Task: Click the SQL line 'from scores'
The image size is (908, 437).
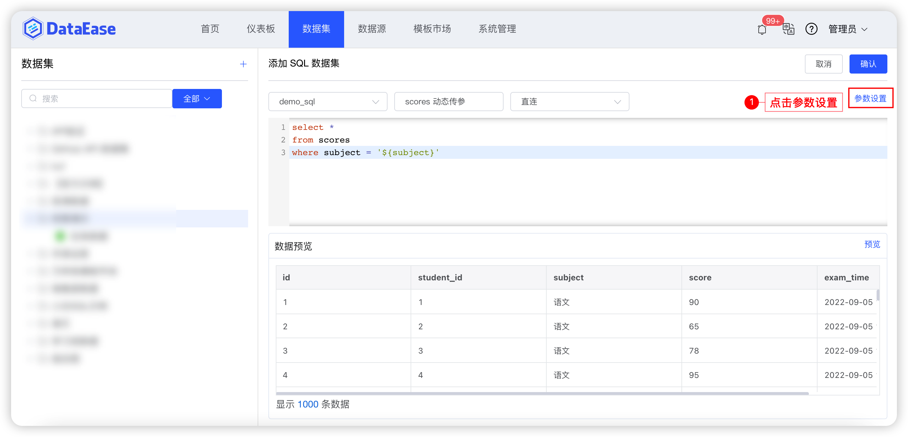Action: [321, 140]
